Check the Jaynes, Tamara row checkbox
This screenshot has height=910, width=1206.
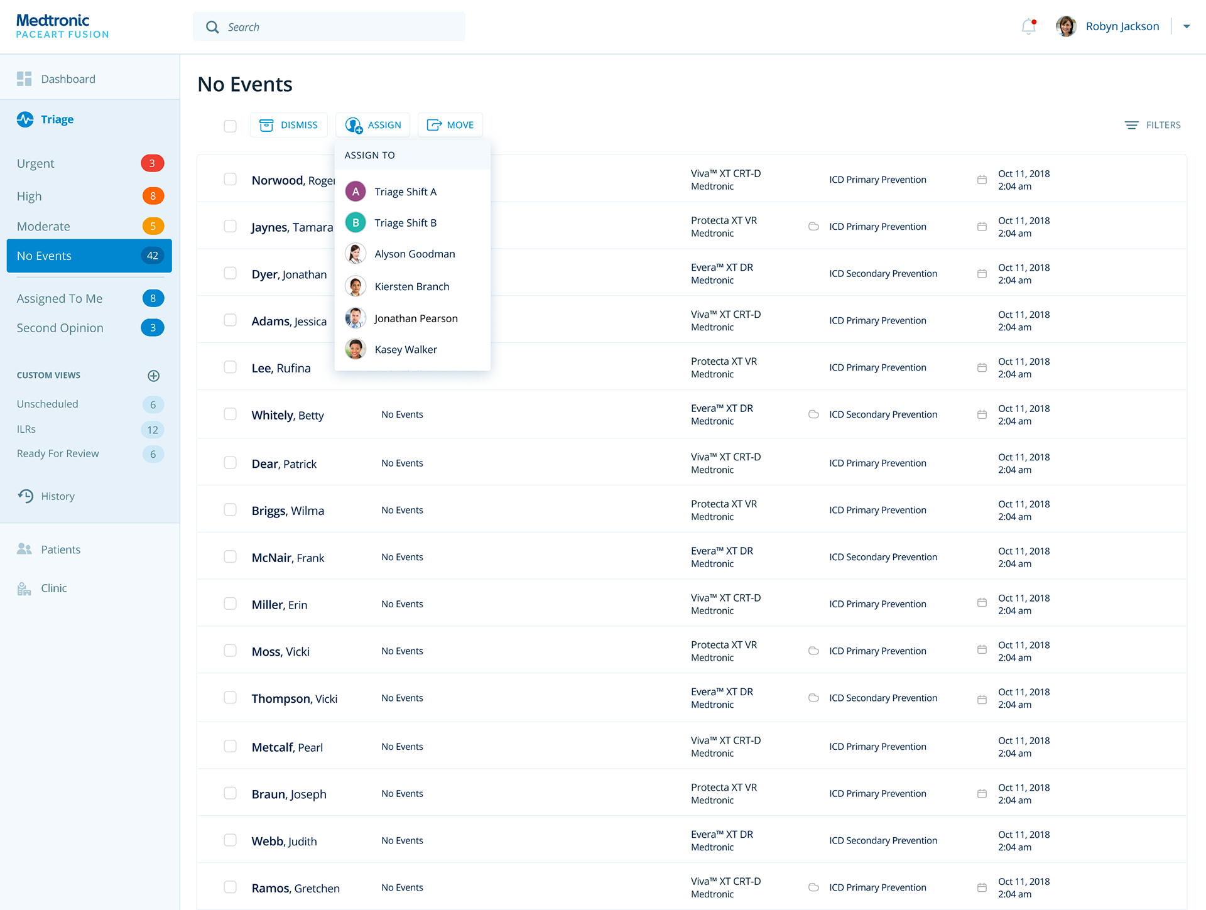231,226
